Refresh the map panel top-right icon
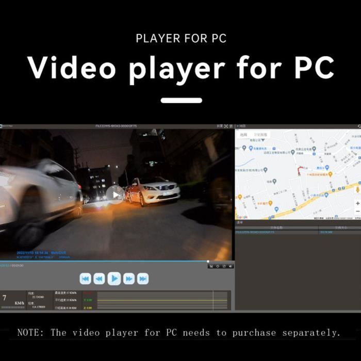361x361 pixels. point(359,126)
